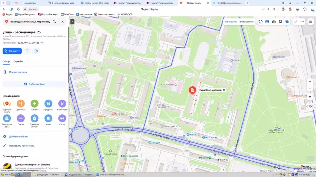The height and width of the screenshot is (177, 316).
Task: Open the hamburger main menu
Action: [310, 22]
